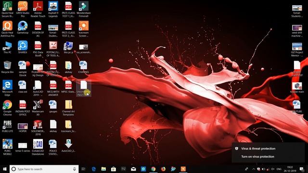Open the Mail app from the taskbar

(x=133, y=169)
